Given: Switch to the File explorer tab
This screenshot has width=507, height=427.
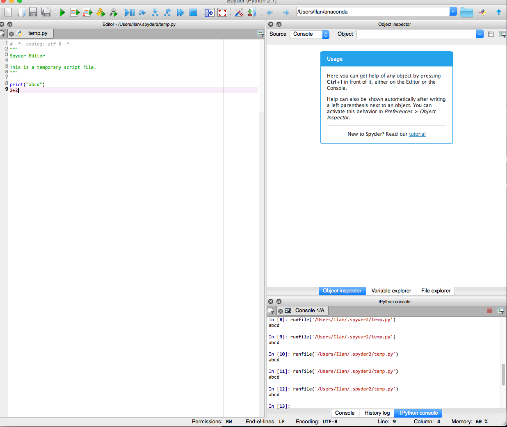Looking at the screenshot, I should [x=436, y=291].
